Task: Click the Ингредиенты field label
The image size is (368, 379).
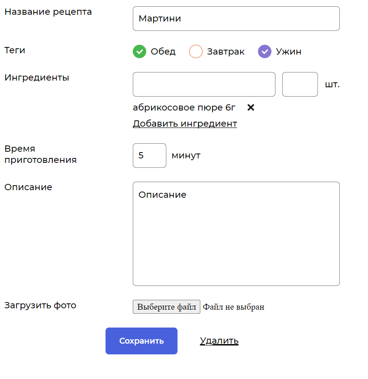Action: click(37, 77)
